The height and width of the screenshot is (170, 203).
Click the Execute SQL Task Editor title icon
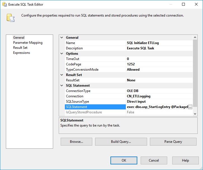tap(5, 4)
